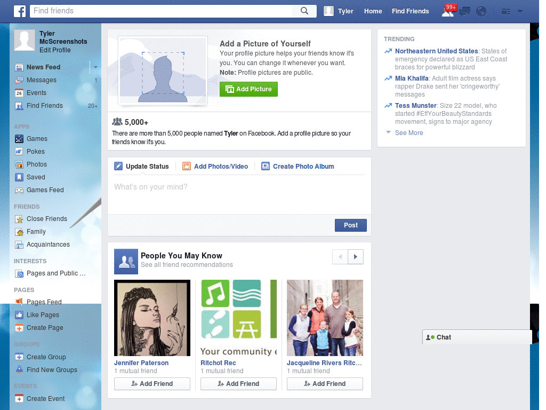
Task: Click the Games app icon
Action: pos(19,139)
